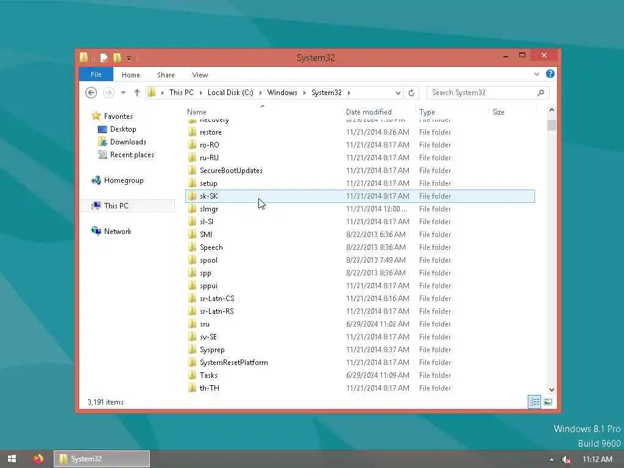This screenshot has height=468, width=624.
Task: Expand the breadcrumb arrow after Windows
Action: click(305, 93)
